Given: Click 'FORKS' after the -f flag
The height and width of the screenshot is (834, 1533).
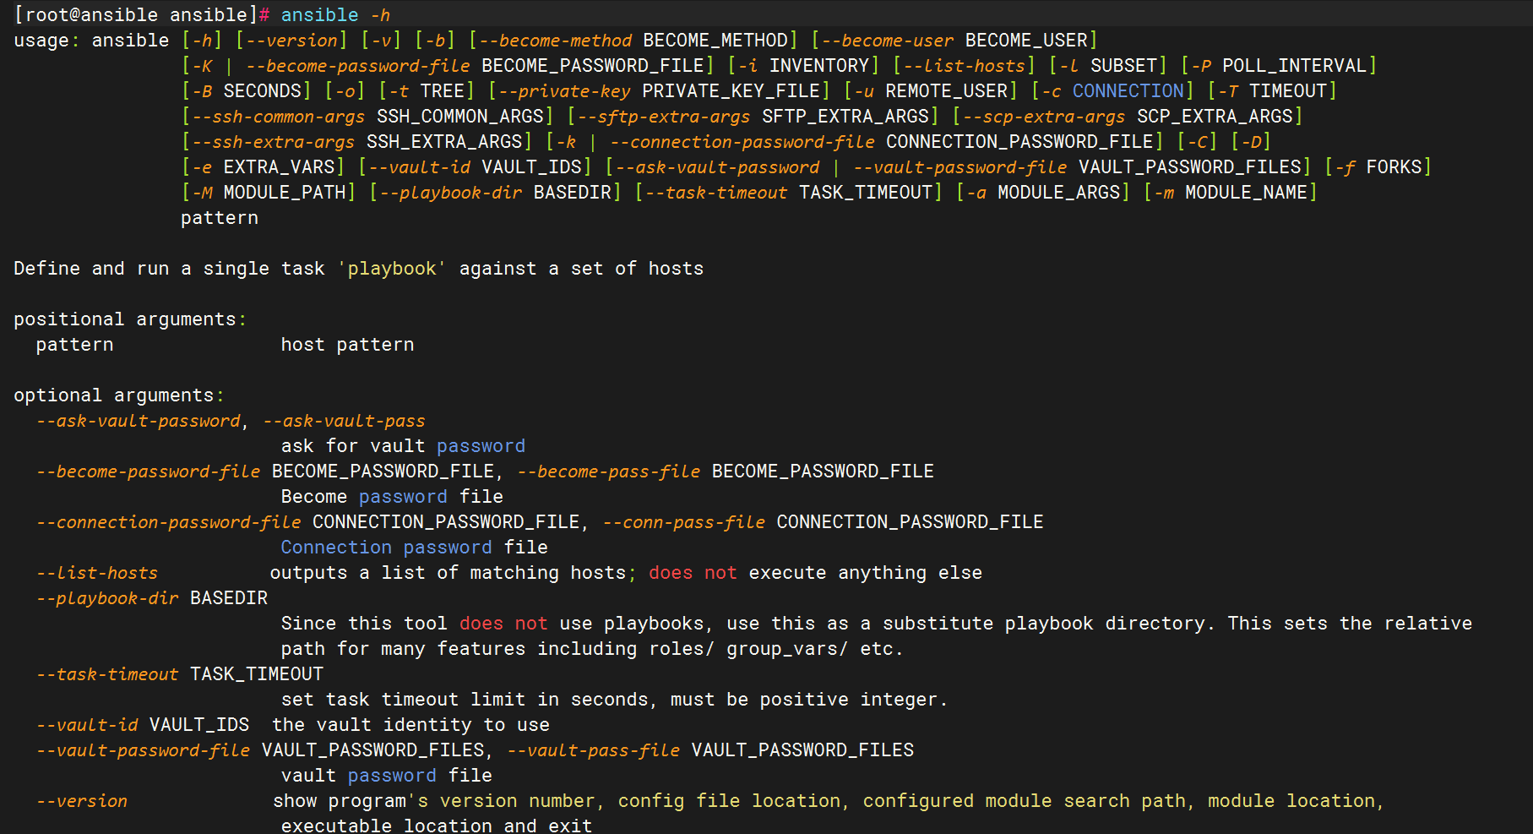Looking at the screenshot, I should tap(1394, 167).
